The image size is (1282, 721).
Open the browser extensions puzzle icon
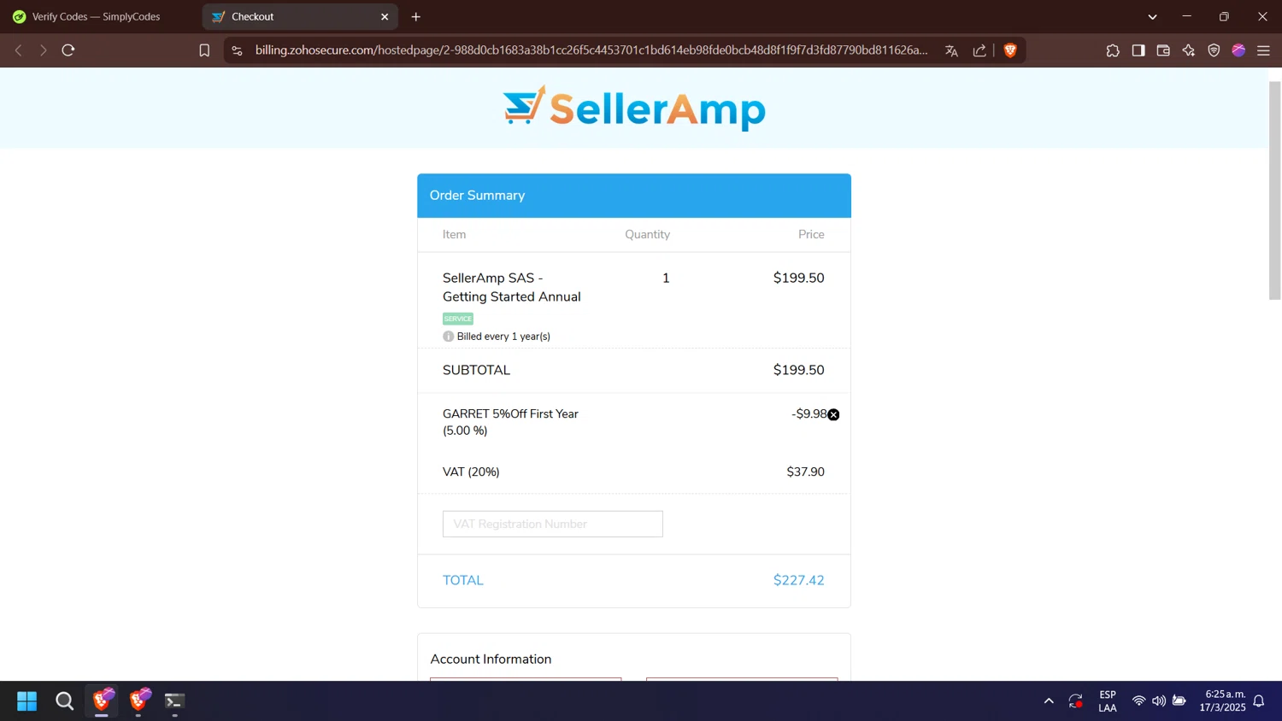coord(1113,50)
